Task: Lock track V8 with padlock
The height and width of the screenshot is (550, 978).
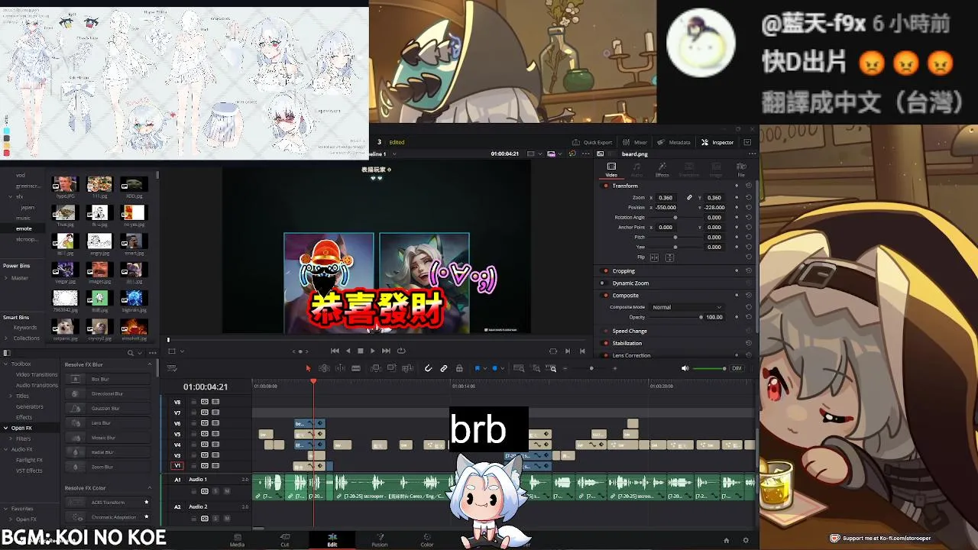Action: [193, 402]
